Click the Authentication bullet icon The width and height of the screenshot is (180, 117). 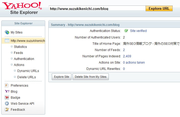[x=12, y=59]
